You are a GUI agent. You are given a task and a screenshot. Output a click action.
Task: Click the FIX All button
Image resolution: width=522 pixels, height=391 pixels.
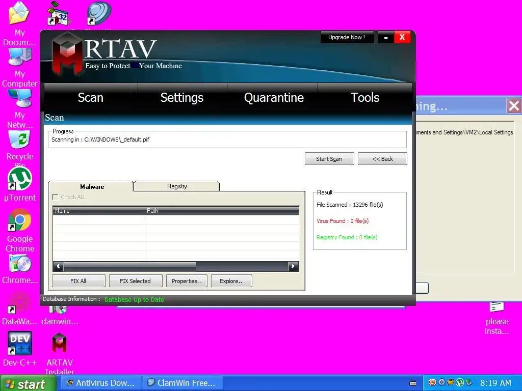(79, 281)
